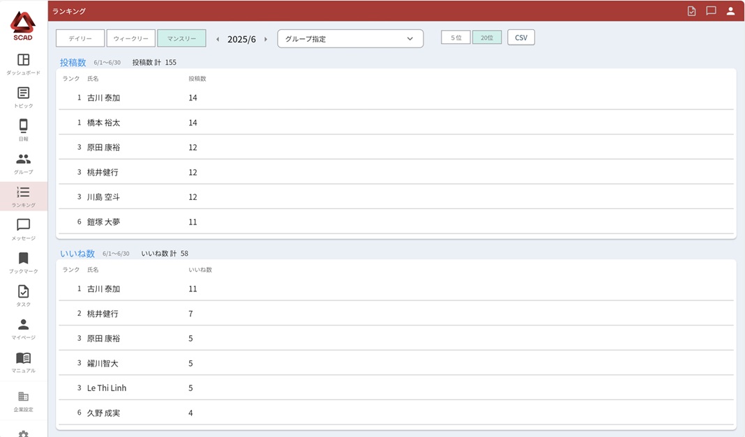The width and height of the screenshot is (745, 437).
Task: Open the グループ指定 dropdown
Action: click(x=350, y=39)
